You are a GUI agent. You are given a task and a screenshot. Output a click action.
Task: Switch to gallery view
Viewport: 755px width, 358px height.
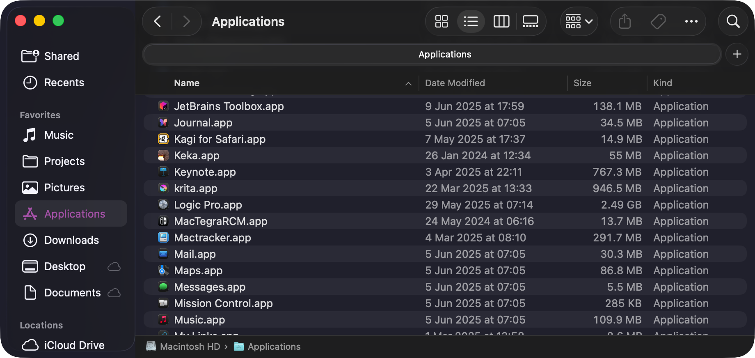(531, 21)
